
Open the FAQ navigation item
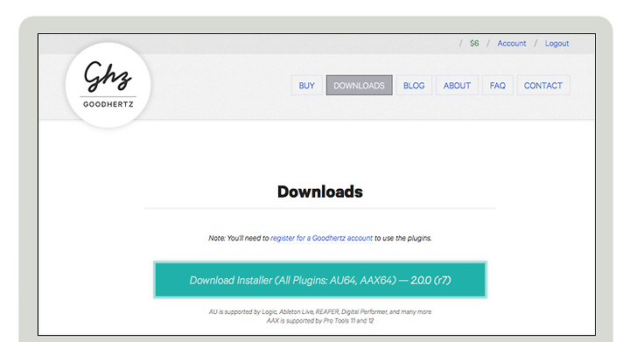point(497,86)
